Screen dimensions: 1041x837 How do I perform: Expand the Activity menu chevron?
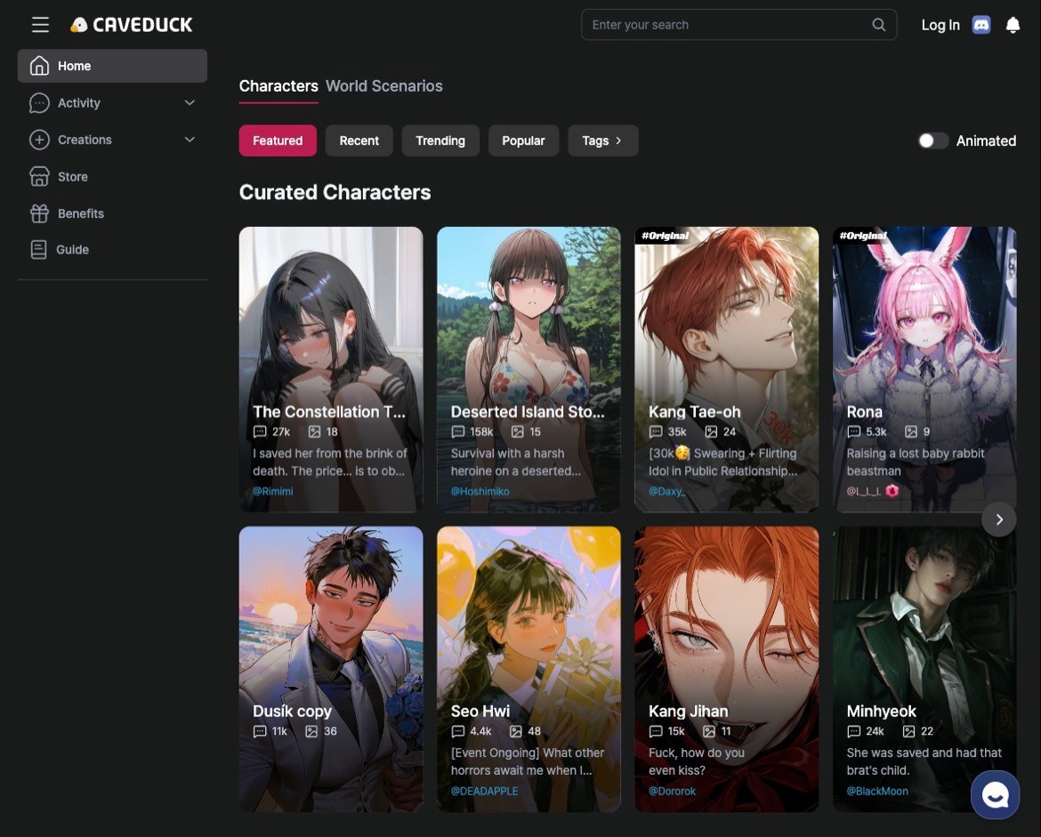coord(190,103)
